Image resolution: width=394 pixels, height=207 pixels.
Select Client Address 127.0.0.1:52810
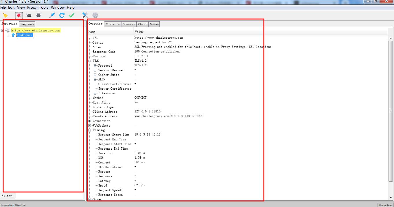click(148, 111)
